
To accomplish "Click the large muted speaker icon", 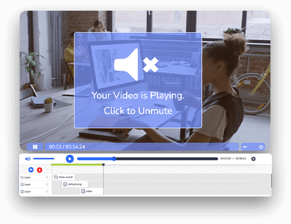I will [136, 64].
